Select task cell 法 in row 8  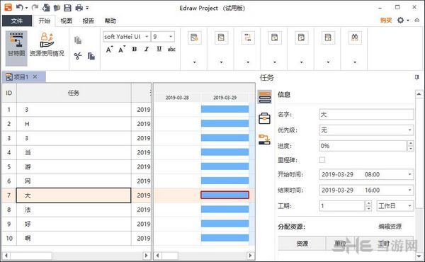tap(74, 210)
